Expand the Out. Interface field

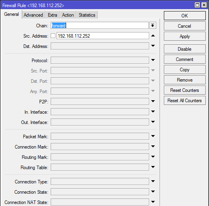click(153, 122)
